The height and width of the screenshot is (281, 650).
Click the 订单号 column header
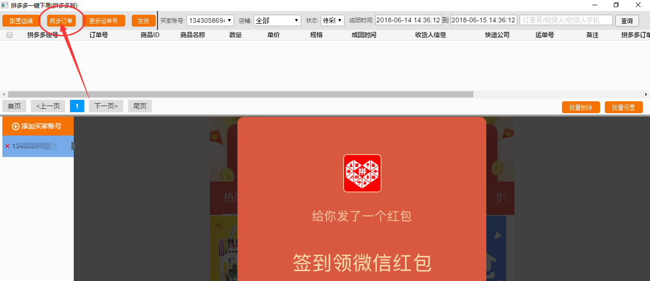[x=98, y=35]
